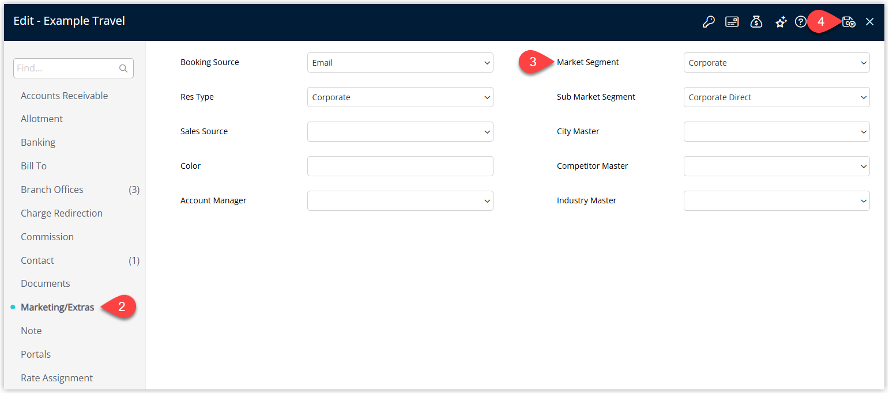Click the City Master label
The image size is (889, 394).
pyautogui.click(x=578, y=131)
